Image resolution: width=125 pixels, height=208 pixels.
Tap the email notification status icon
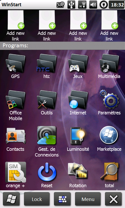60,5
